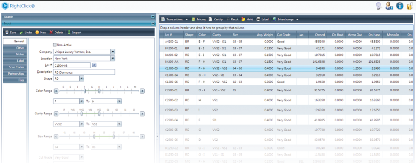Screen dimensions: 416x163
Task: Expand the Search panel
Action: coord(153,17)
